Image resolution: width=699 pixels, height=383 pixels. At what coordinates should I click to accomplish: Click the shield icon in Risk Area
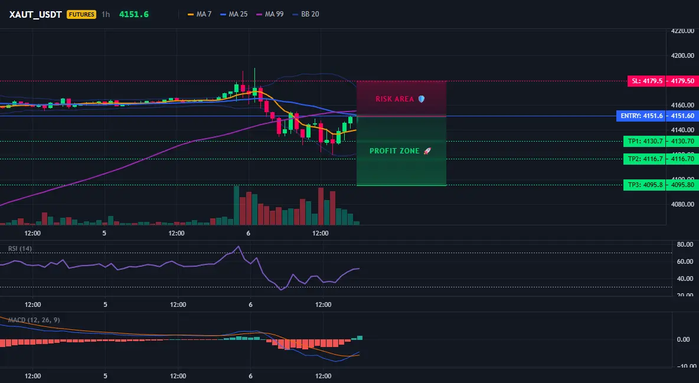[x=422, y=99]
